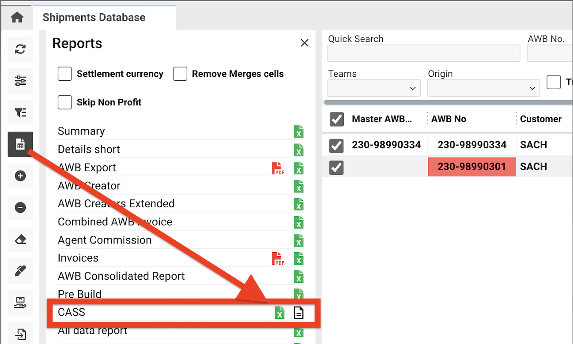Click the plus circle sidebar icon
573x344 pixels.
(x=20, y=176)
